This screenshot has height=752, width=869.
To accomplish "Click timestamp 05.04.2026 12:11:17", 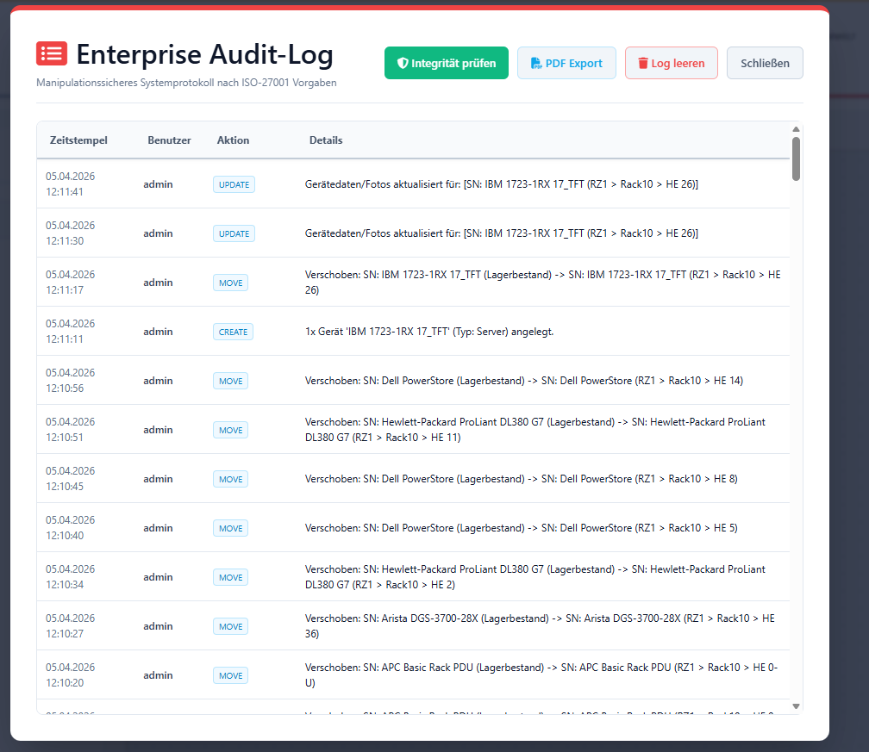I will 71,283.
